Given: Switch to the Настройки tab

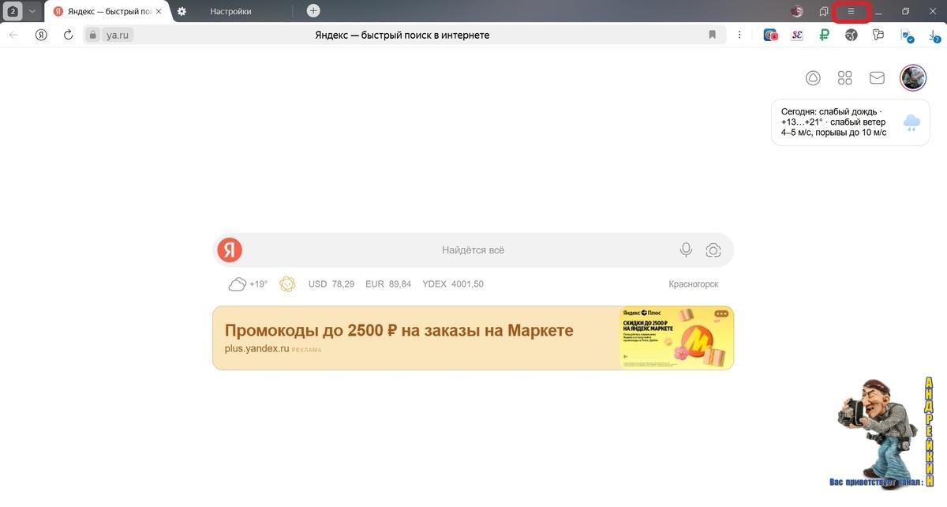Looking at the screenshot, I should point(230,11).
